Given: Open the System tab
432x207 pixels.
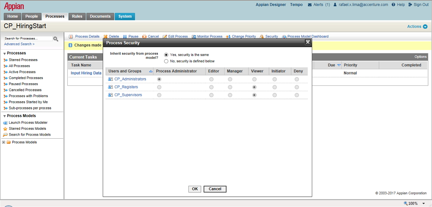Looking at the screenshot, I should (125, 16).
